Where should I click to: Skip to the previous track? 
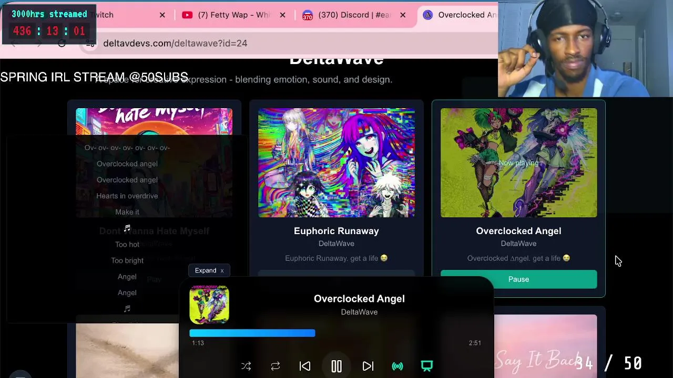coord(305,366)
